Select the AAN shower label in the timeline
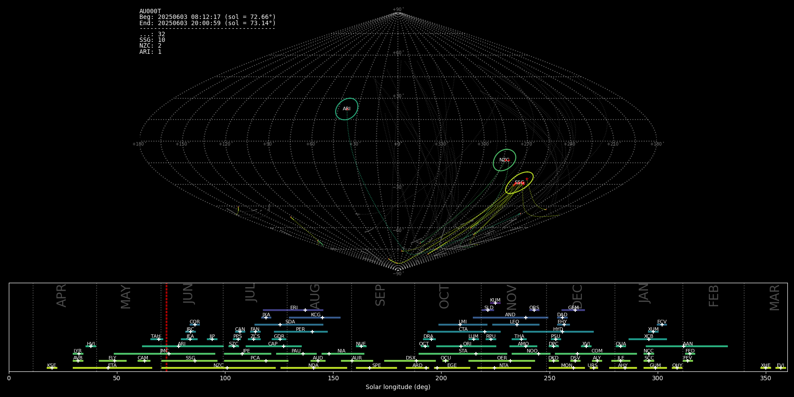 coord(688,344)
